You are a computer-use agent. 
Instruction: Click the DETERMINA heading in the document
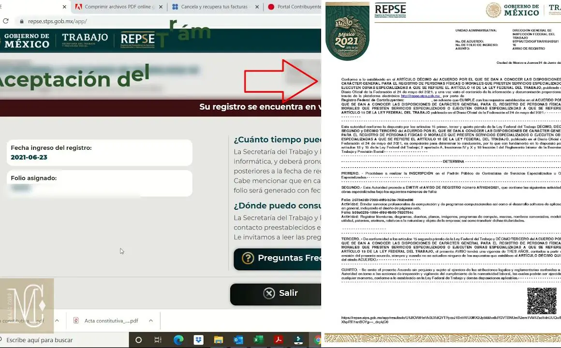(x=453, y=161)
